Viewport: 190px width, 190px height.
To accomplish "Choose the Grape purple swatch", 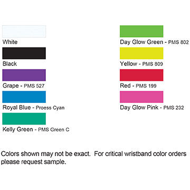I will coord(24,75).
